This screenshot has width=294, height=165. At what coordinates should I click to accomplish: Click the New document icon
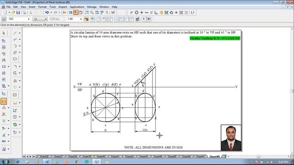coord(5,12)
